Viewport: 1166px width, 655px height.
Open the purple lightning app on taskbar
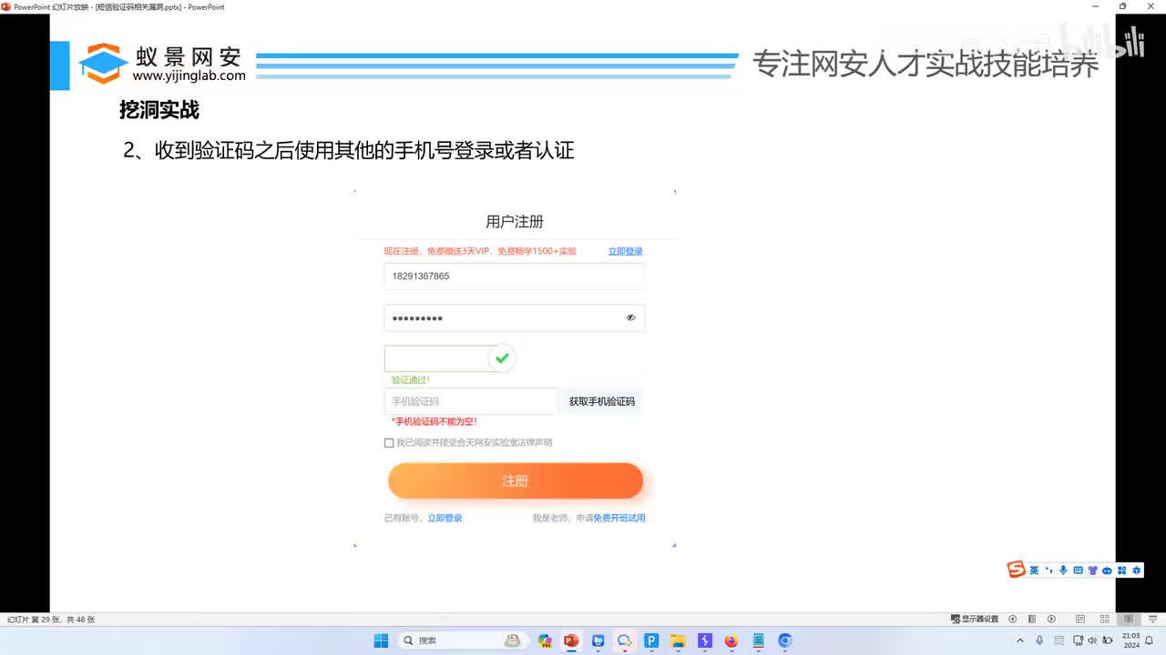[704, 640]
